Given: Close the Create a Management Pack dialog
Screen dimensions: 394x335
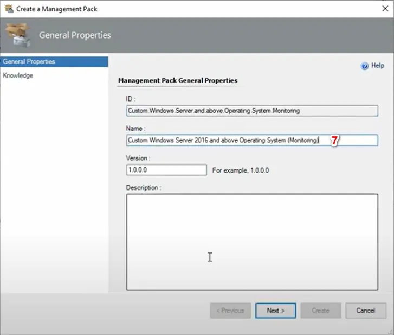Looking at the screenshot, I should pos(385,9).
